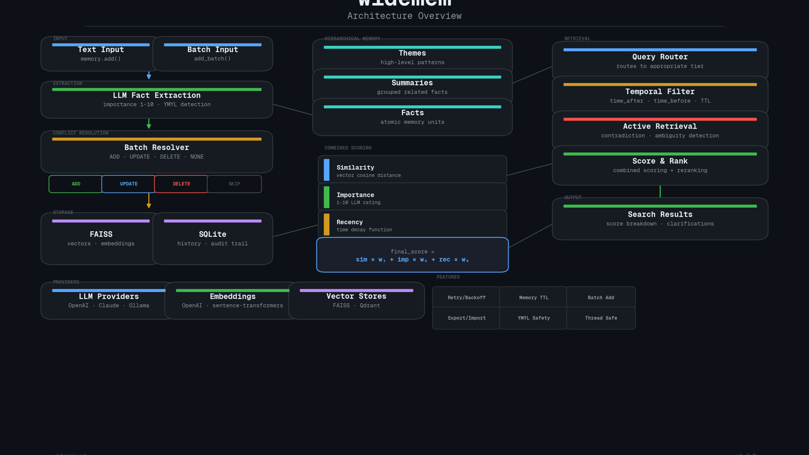Viewport: 809px width, 455px height.
Task: Click the Vector Stores provider card
Action: (x=356, y=301)
